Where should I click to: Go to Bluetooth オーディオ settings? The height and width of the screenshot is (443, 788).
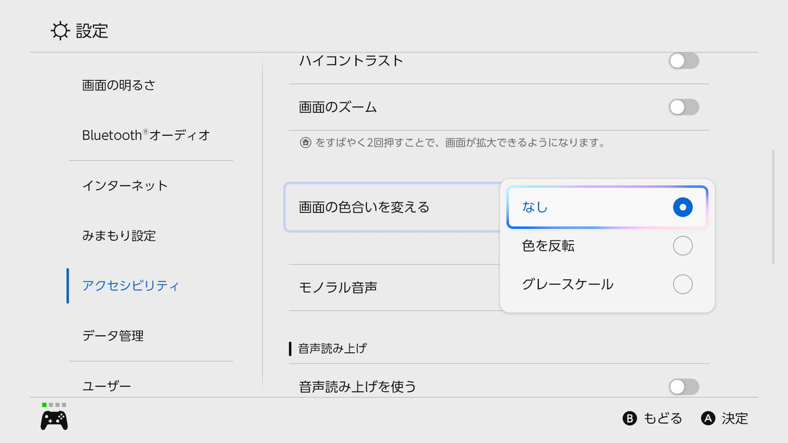click(146, 135)
